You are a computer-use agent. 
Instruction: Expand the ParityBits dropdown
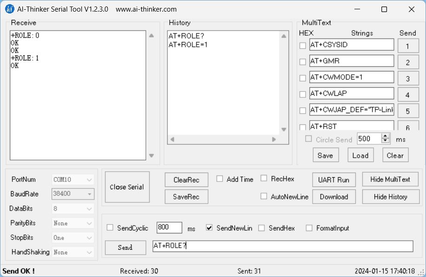coord(73,223)
